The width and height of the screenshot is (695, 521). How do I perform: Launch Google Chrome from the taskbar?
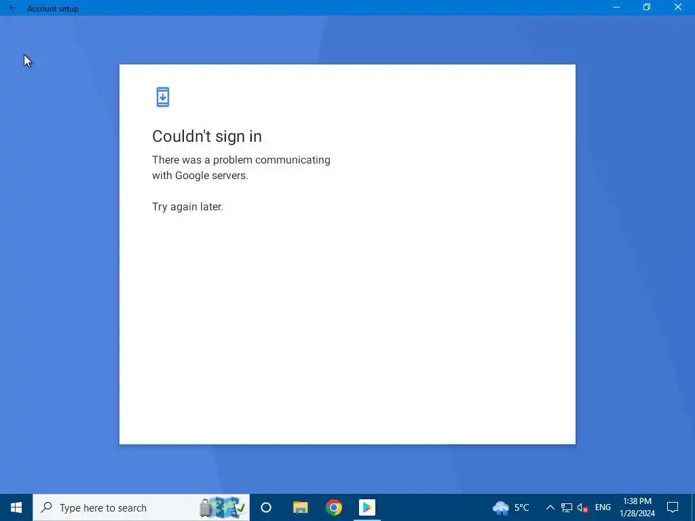pos(334,507)
